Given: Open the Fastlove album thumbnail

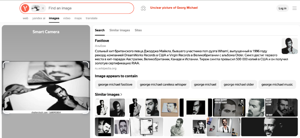Looking at the screenshot, I should [289, 46].
